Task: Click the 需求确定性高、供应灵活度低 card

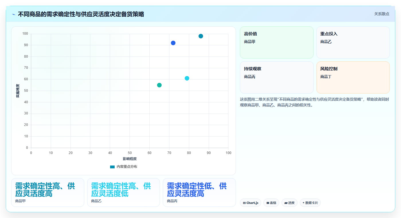Action: click(x=124, y=192)
